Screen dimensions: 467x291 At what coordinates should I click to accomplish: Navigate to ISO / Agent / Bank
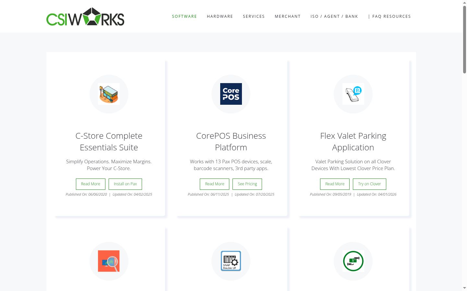tap(334, 16)
